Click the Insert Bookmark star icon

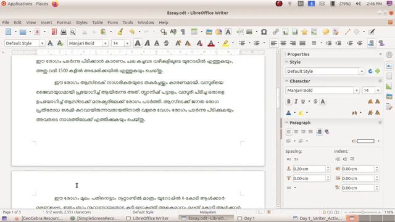[304, 31]
